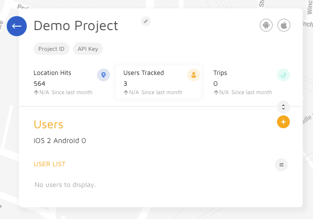Click the pencil icon to edit project name
Viewport: 313px width, 219px height.
(x=146, y=21)
